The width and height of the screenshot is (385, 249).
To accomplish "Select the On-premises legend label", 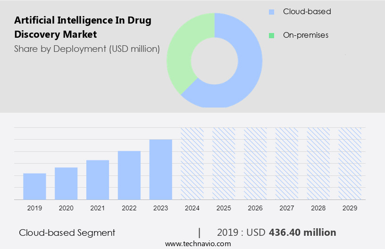I will (x=305, y=35).
